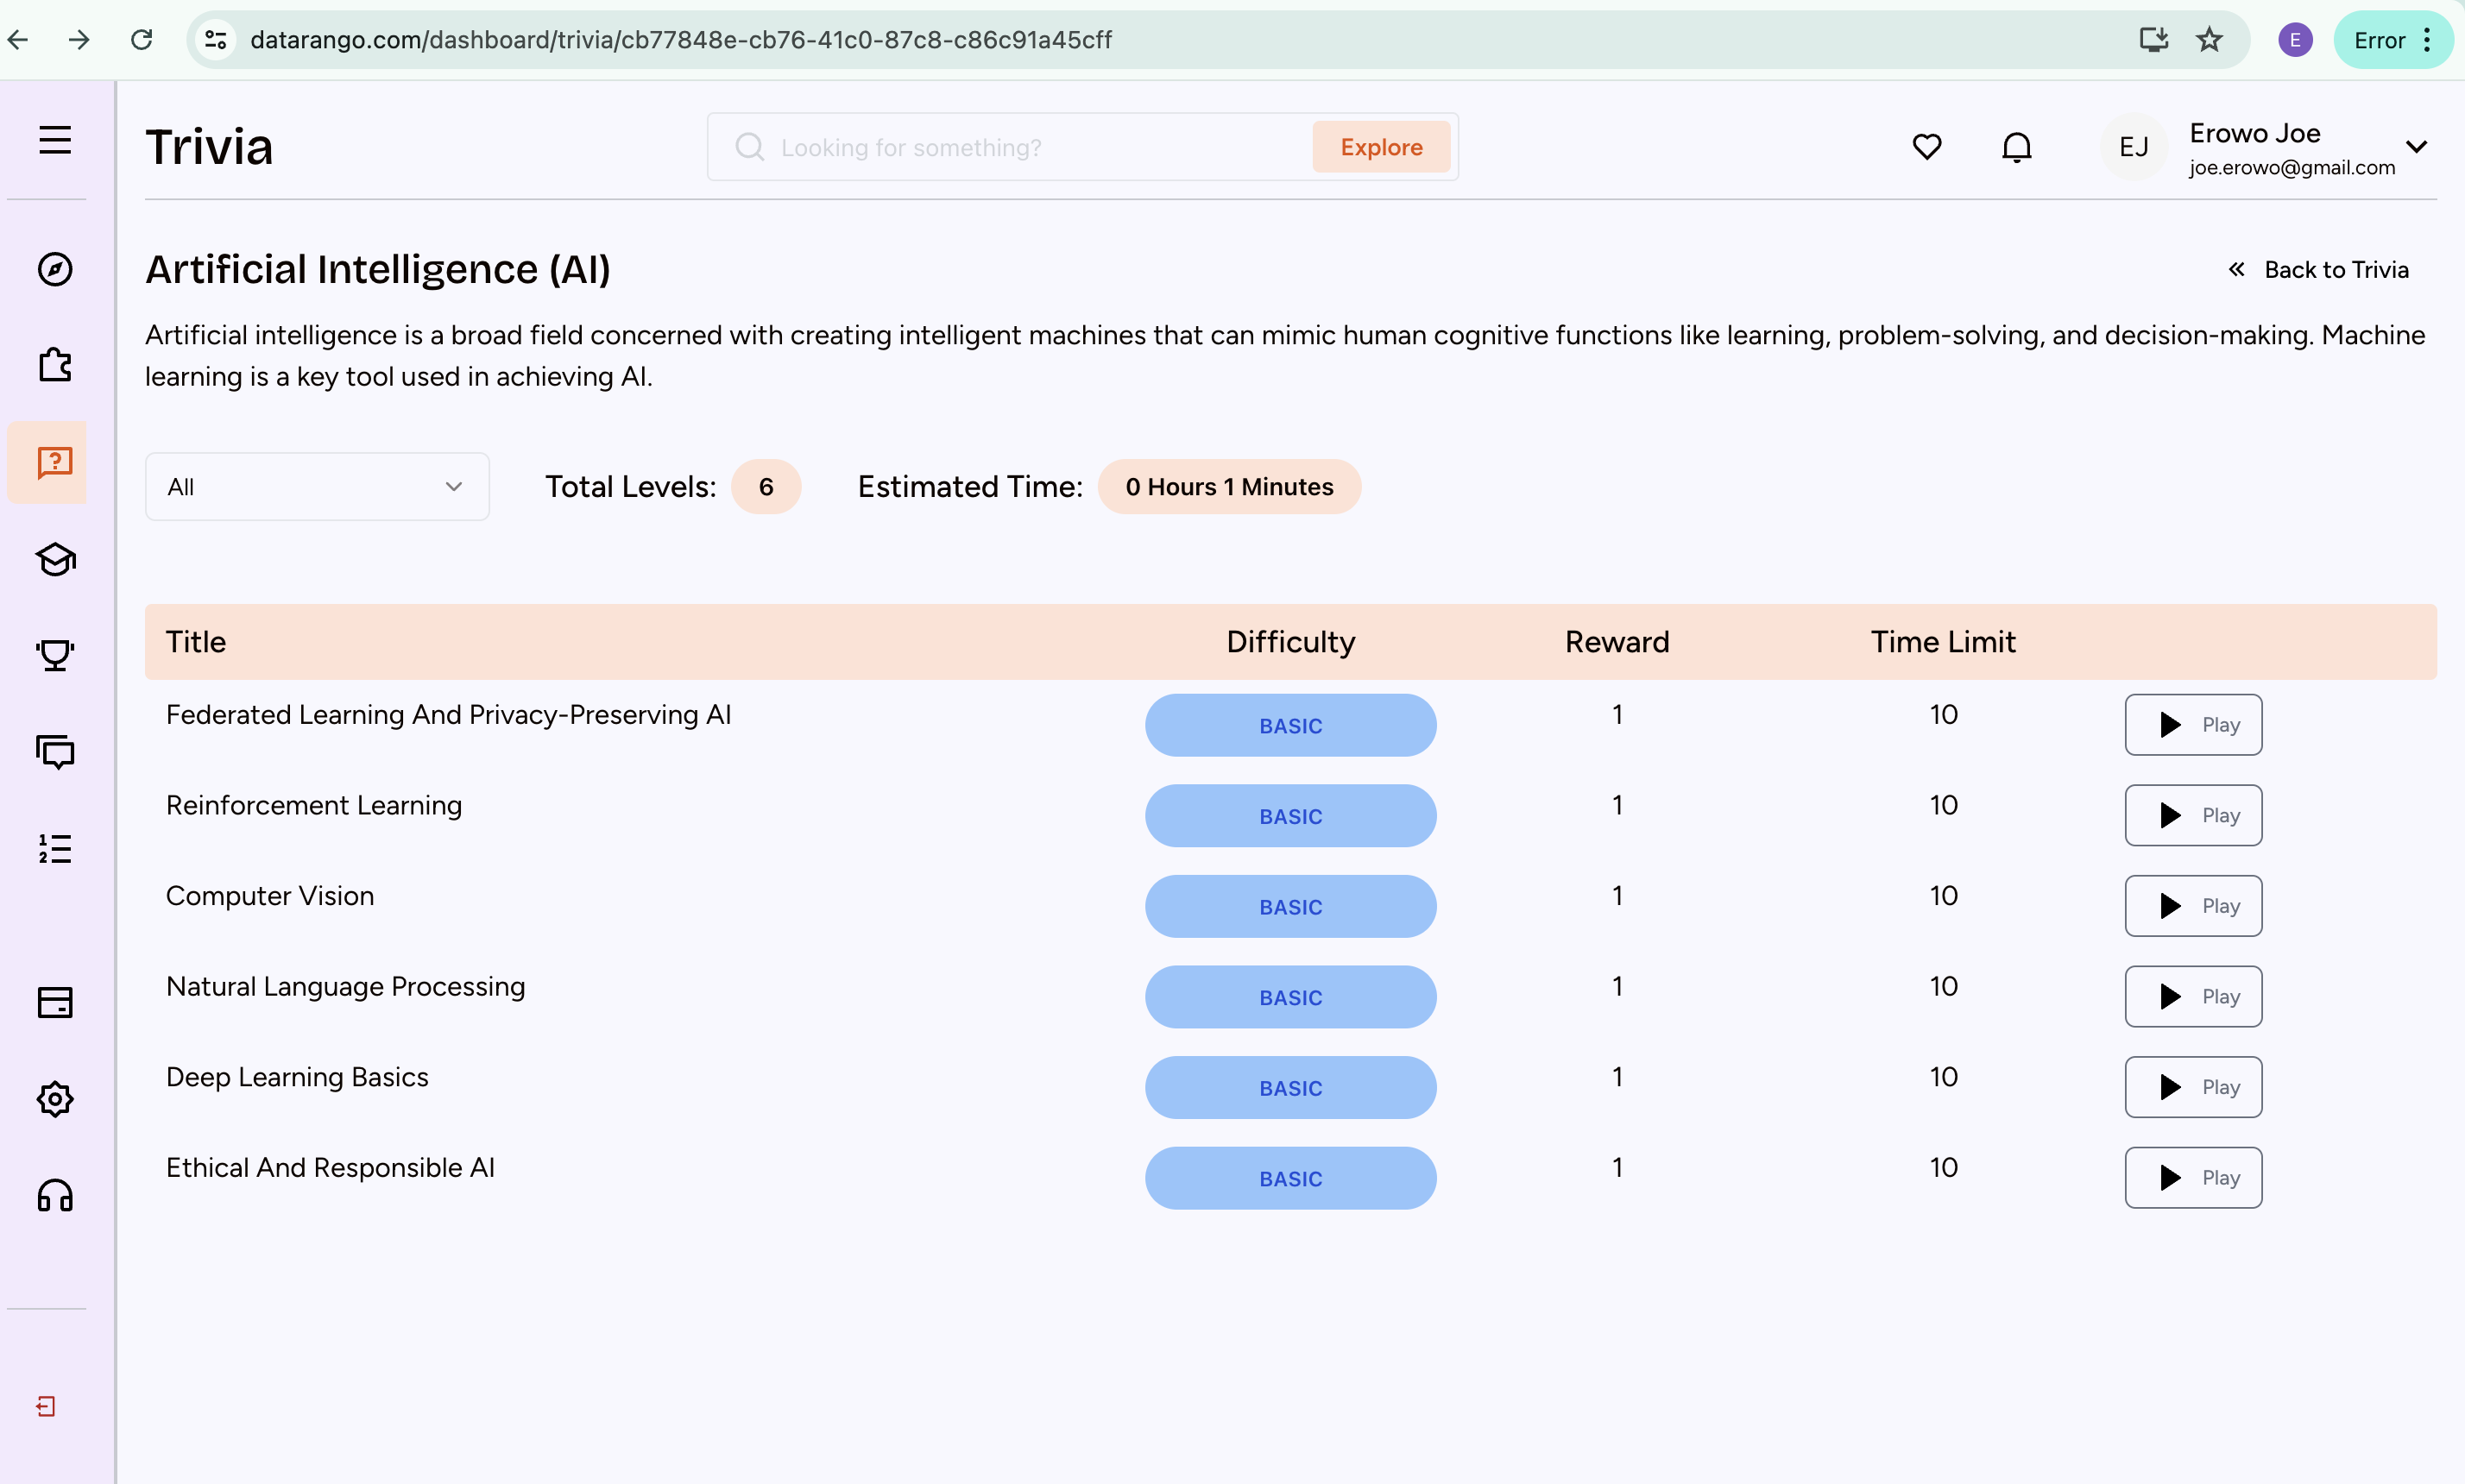Click the headphones support sidebar icon
This screenshot has height=1484, width=2465.
[x=55, y=1196]
